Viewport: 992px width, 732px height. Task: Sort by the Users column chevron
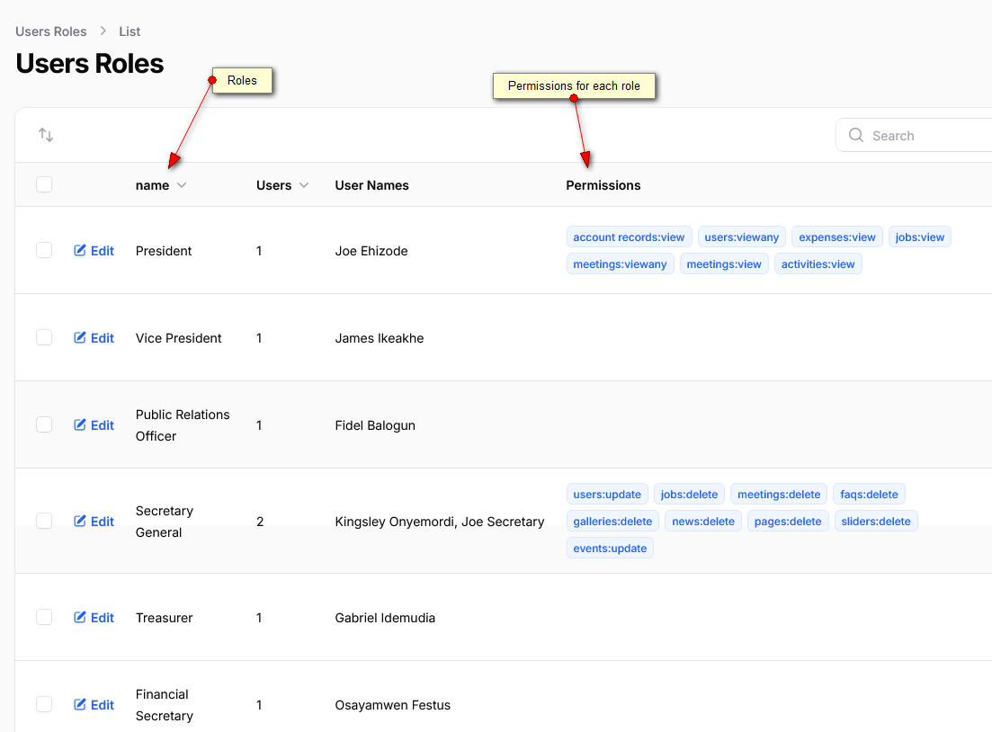click(304, 185)
